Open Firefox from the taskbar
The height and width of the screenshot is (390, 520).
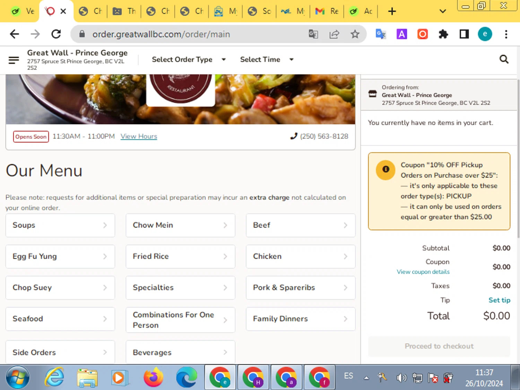click(x=153, y=377)
